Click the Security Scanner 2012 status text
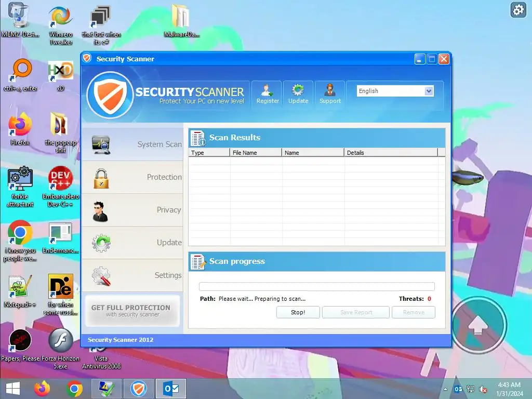The width and height of the screenshot is (532, 399). (x=121, y=340)
